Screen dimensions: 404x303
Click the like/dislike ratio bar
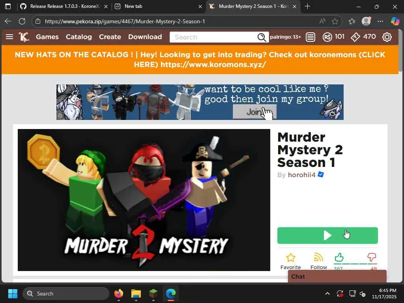(x=355, y=264)
